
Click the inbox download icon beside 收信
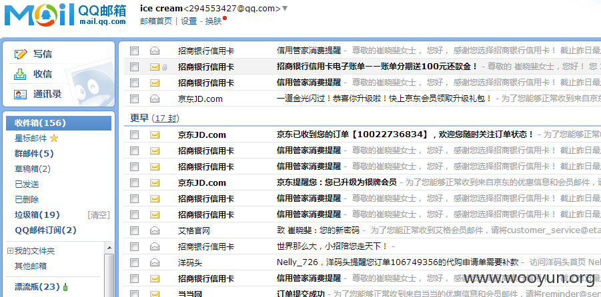point(20,74)
